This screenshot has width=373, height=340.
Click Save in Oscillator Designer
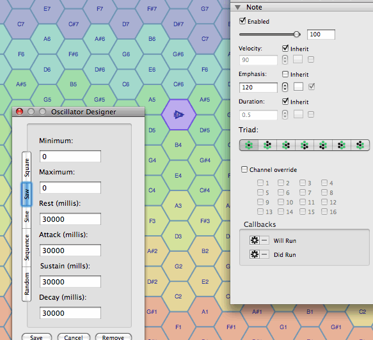(x=36, y=337)
